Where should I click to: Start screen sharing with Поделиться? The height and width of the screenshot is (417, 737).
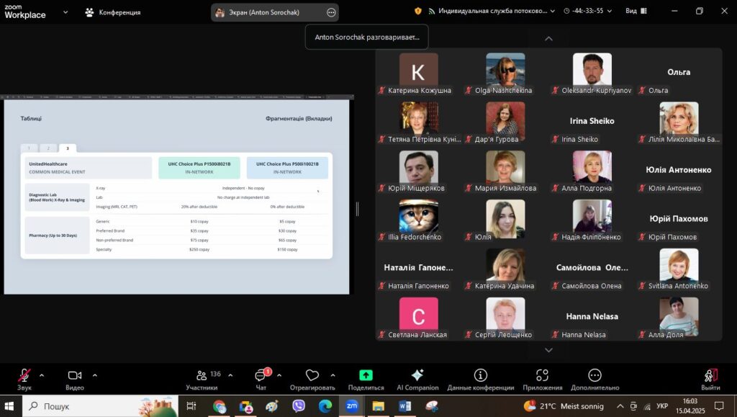(366, 380)
